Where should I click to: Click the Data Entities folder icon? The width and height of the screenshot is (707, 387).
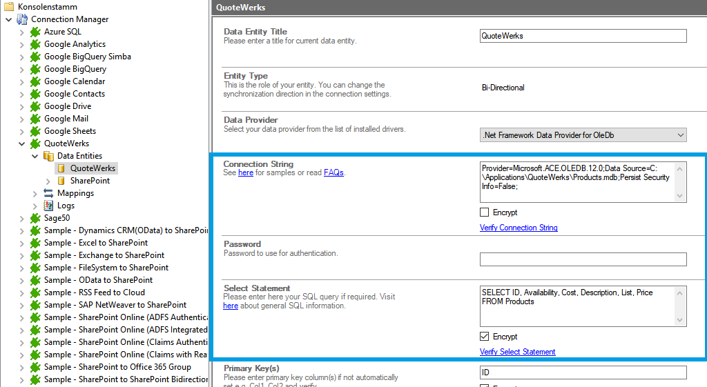48,156
